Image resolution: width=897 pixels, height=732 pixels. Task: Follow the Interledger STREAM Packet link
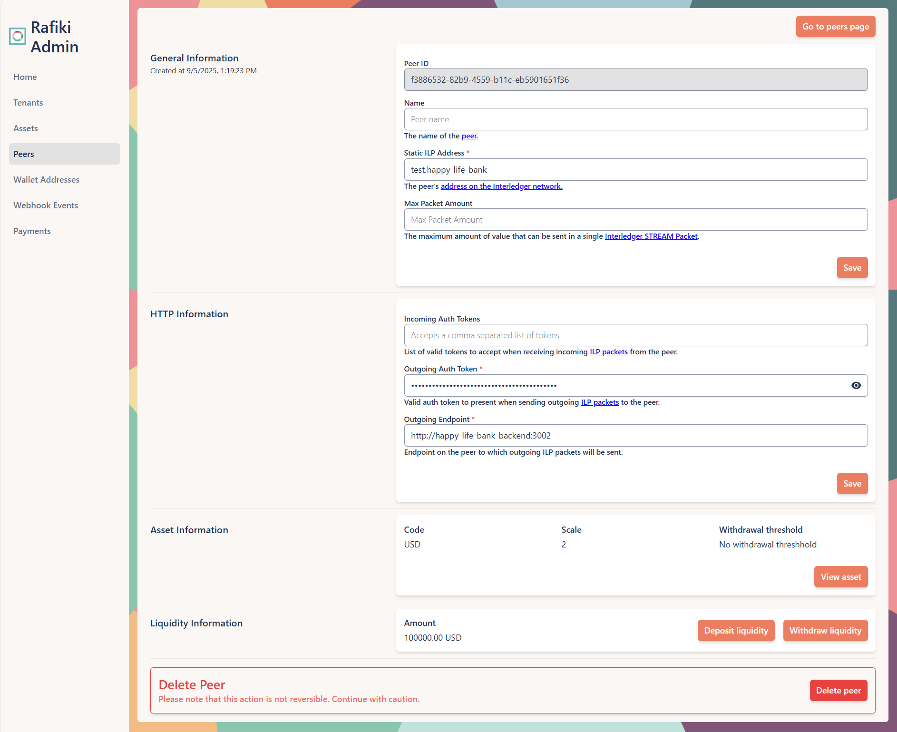click(x=651, y=236)
